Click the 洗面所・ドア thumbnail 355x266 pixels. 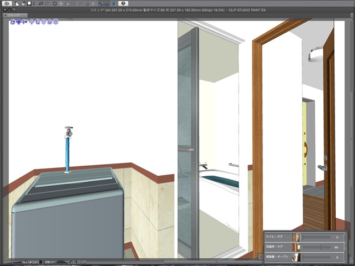tap(296, 247)
